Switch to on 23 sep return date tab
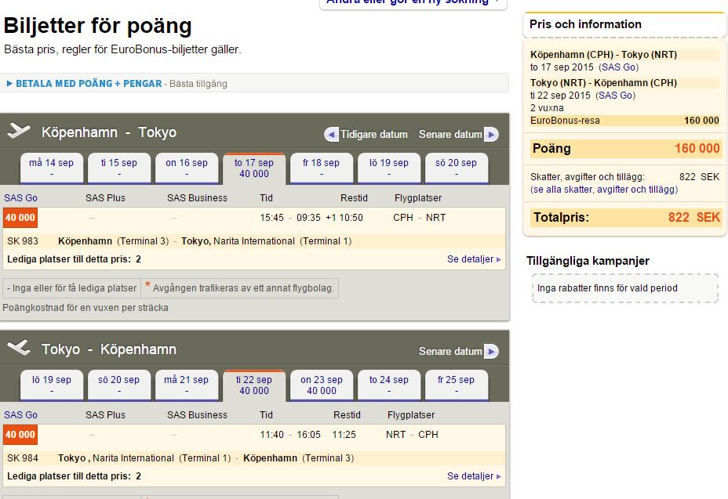 click(x=321, y=385)
